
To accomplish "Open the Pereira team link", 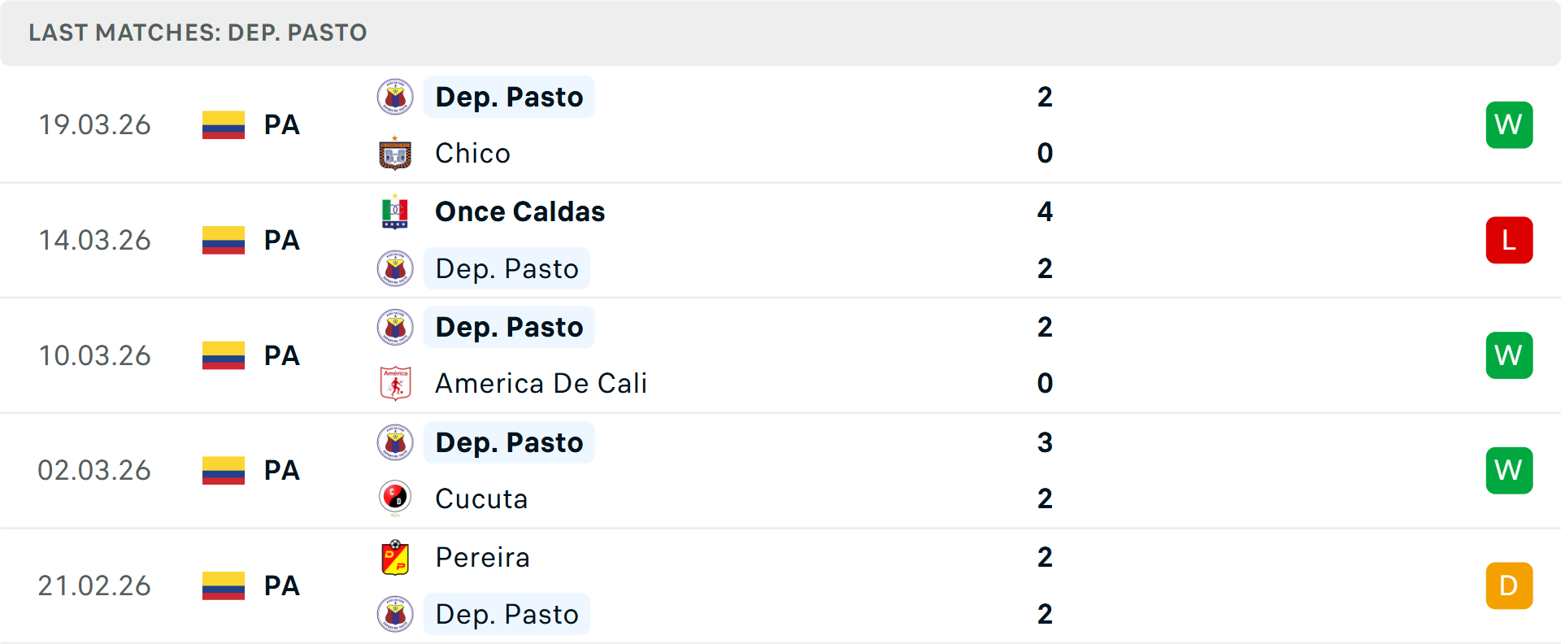I will [x=482, y=558].
